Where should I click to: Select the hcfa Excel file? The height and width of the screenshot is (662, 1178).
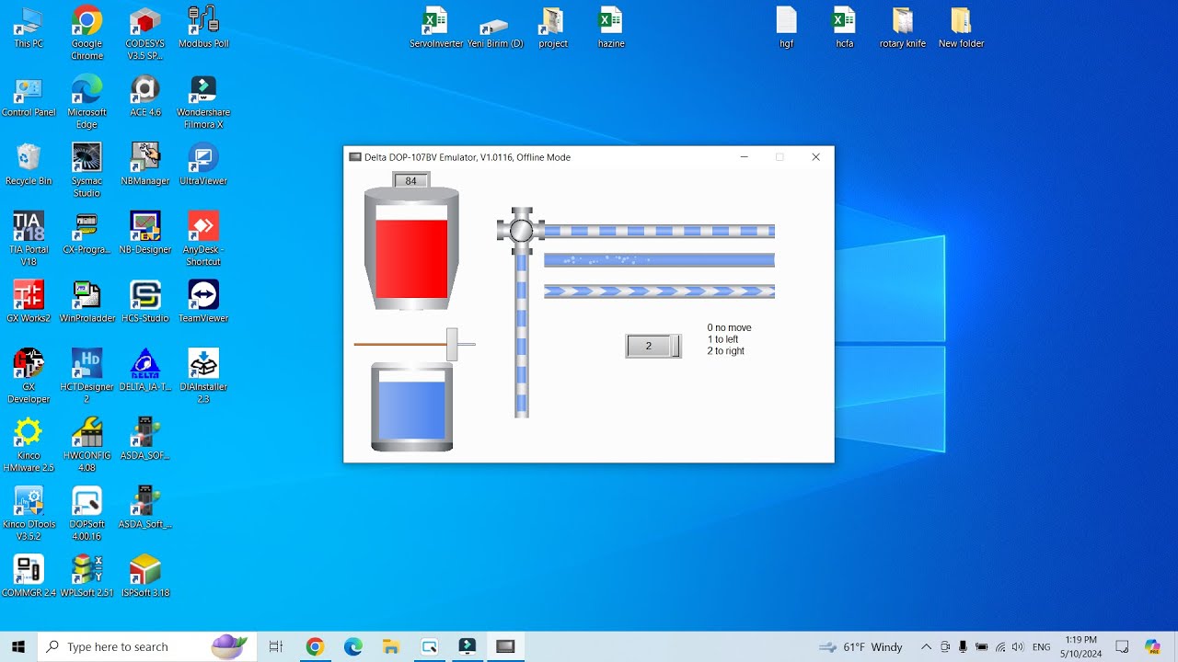click(x=844, y=28)
